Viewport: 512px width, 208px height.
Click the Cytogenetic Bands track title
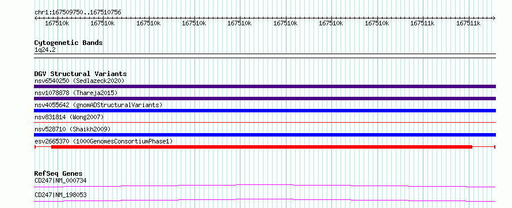click(x=68, y=43)
